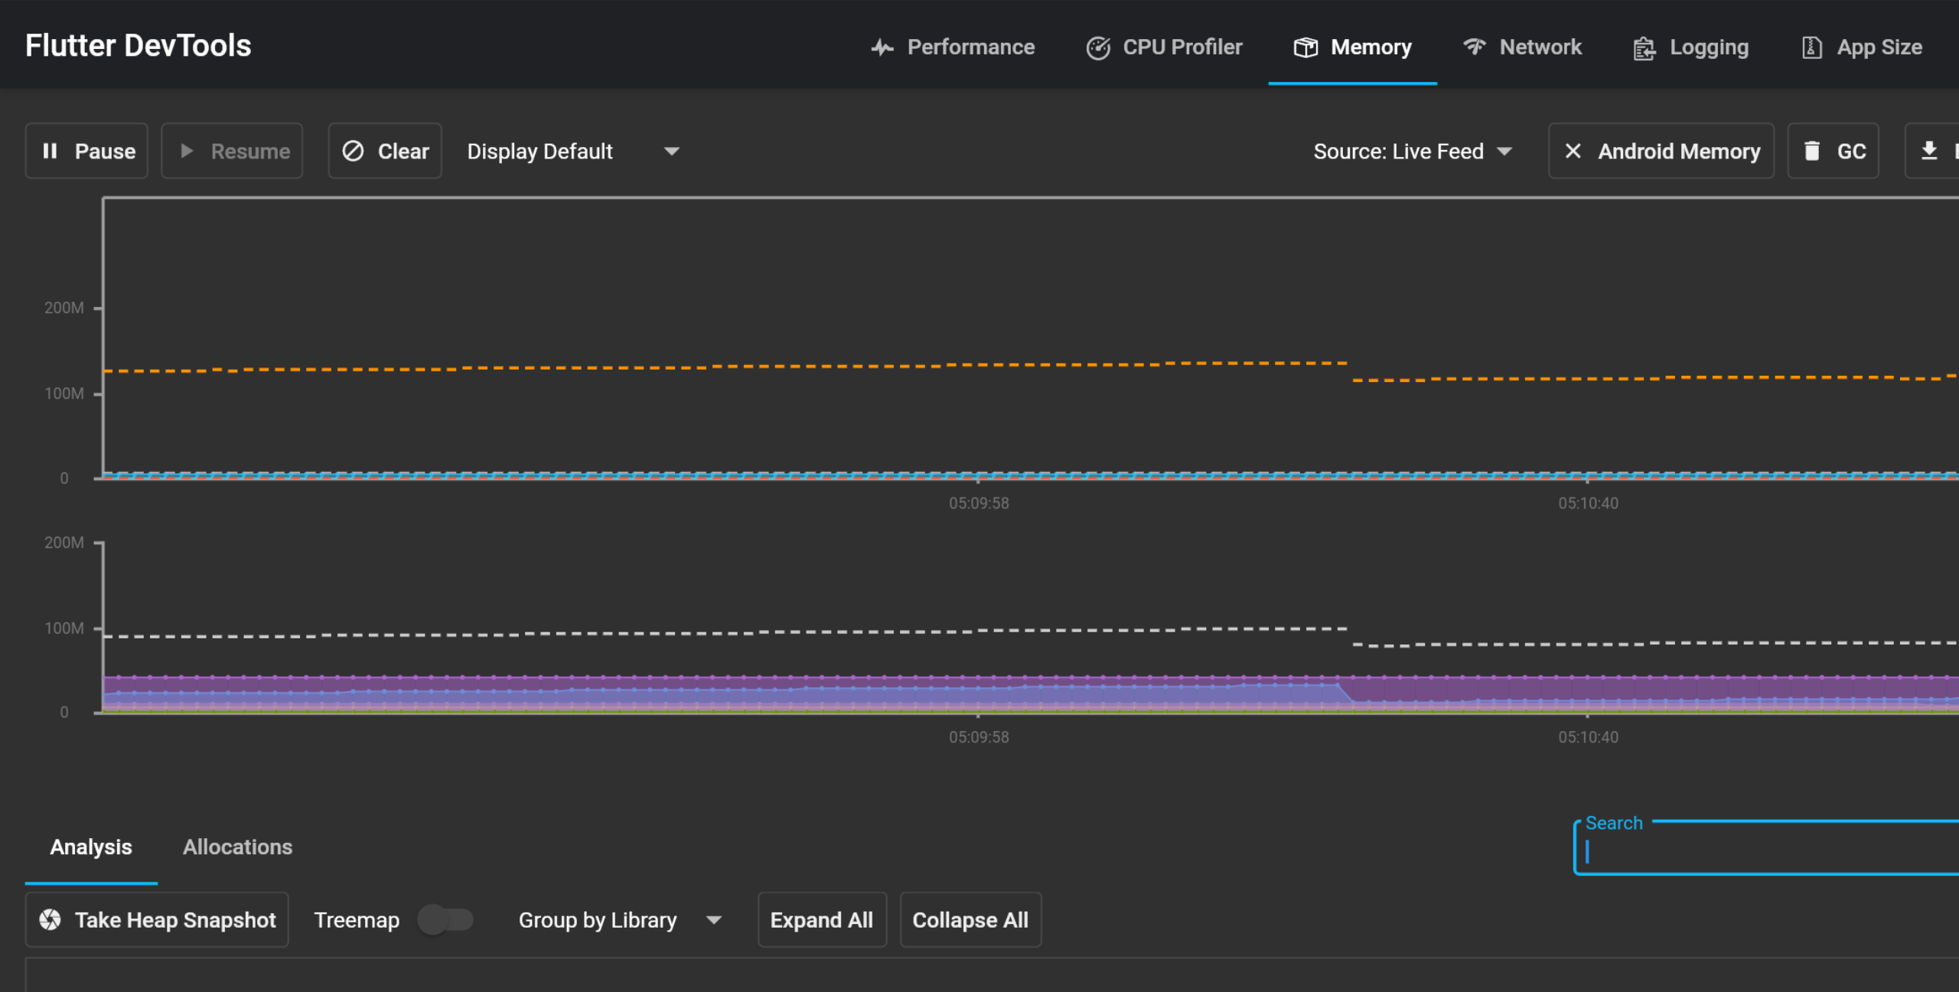Expand all analysis rows
Screen dimensions: 1959x992
[x=822, y=919]
